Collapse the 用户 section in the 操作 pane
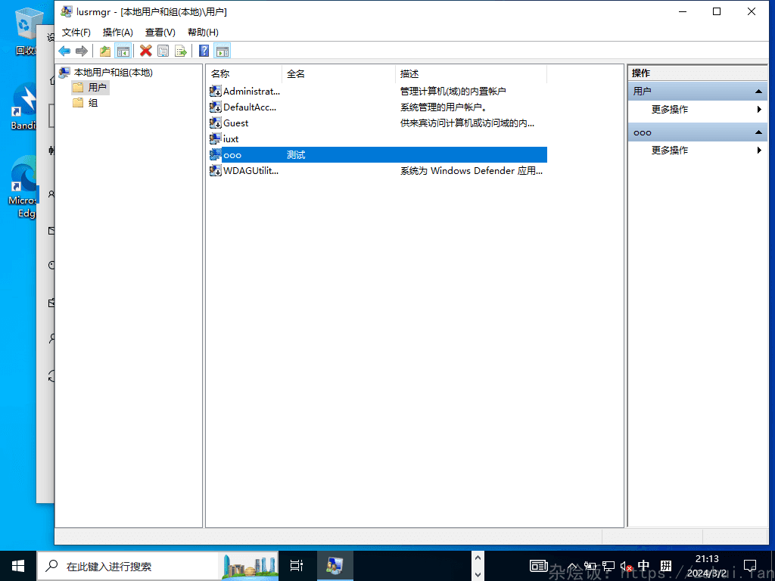The height and width of the screenshot is (581, 775). coord(758,92)
